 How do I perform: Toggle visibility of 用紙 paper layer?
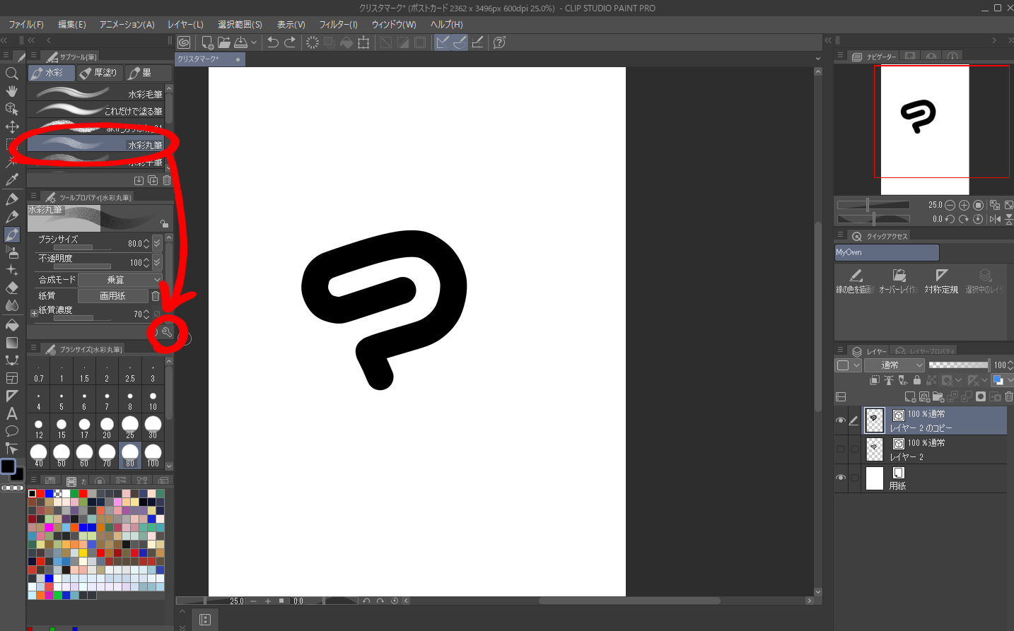coord(841,478)
